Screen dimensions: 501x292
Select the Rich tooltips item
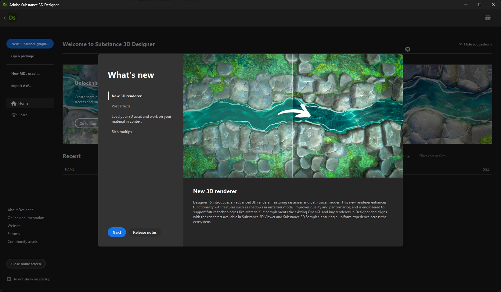[x=122, y=132]
